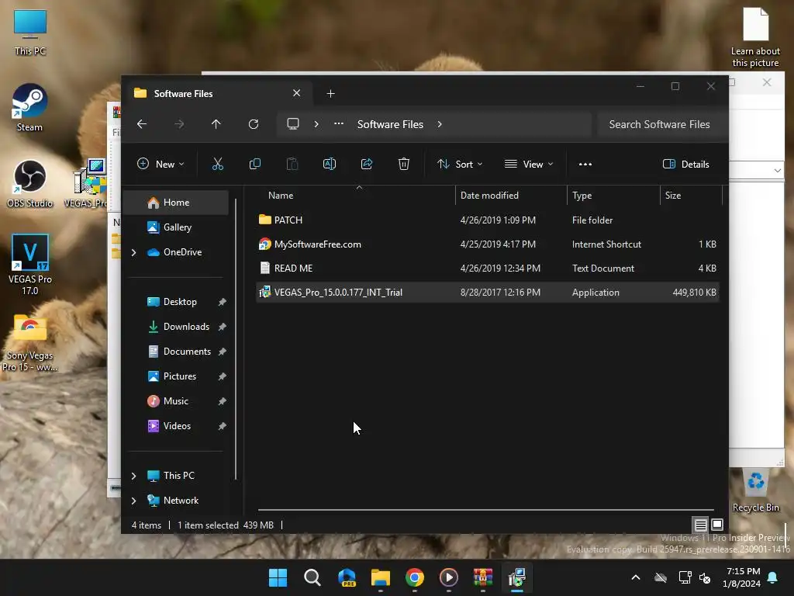Toggle the Details pane
Image resolution: width=794 pixels, height=596 pixels.
[x=685, y=165]
